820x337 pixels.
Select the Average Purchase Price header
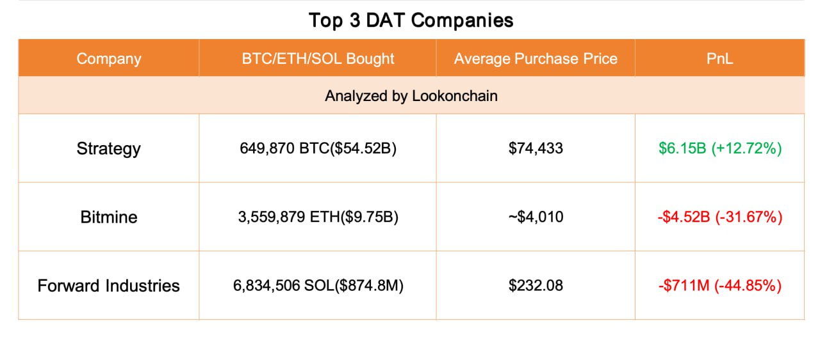[536, 59]
